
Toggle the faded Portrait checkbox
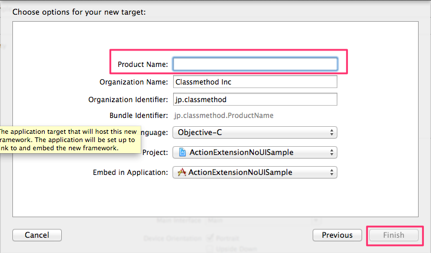pyautogui.click(x=210, y=238)
